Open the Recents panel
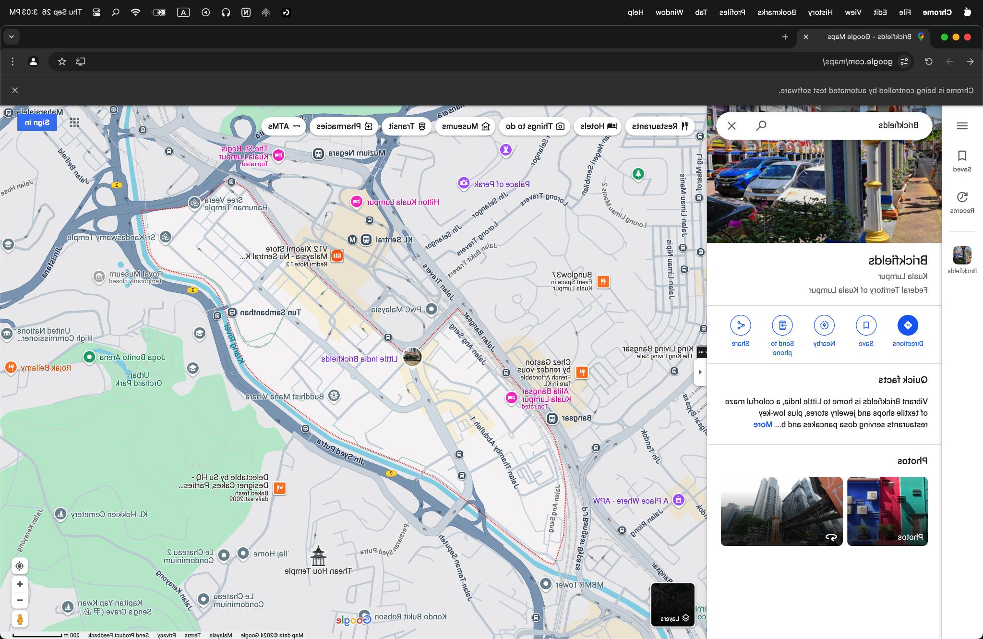The image size is (983, 639). pyautogui.click(x=962, y=202)
